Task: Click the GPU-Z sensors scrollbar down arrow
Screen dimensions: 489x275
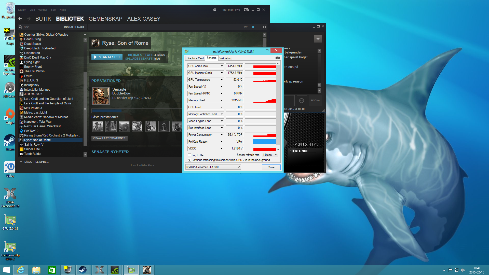Action: [x=278, y=149]
